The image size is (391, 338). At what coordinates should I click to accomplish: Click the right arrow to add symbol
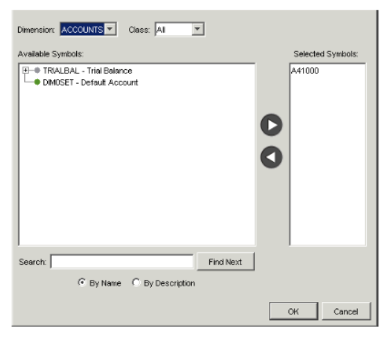[x=271, y=125]
